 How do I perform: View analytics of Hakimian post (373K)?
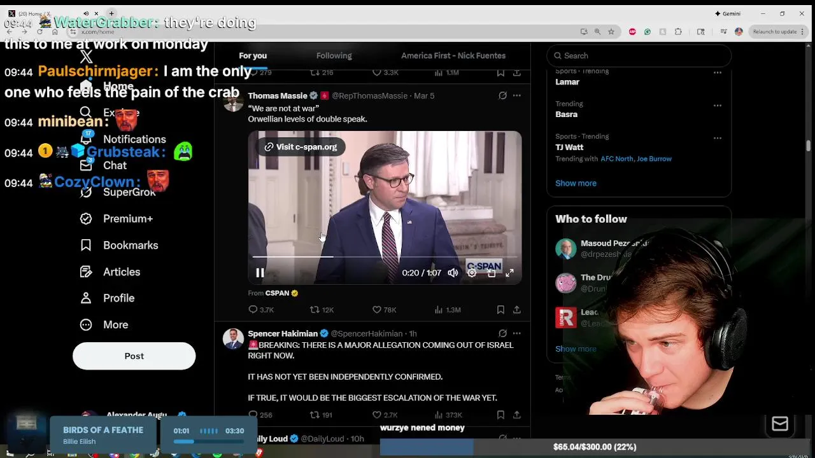click(448, 415)
